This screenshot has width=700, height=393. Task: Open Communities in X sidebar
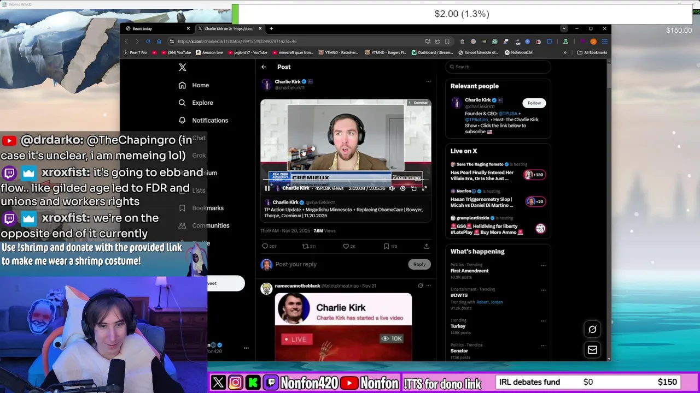click(203, 225)
